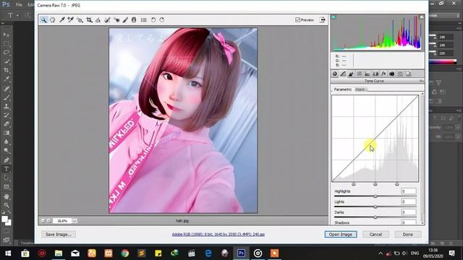Image resolution: width=463 pixels, height=260 pixels.
Task: Click the highlights region split marker under curve
Action: 397,184
